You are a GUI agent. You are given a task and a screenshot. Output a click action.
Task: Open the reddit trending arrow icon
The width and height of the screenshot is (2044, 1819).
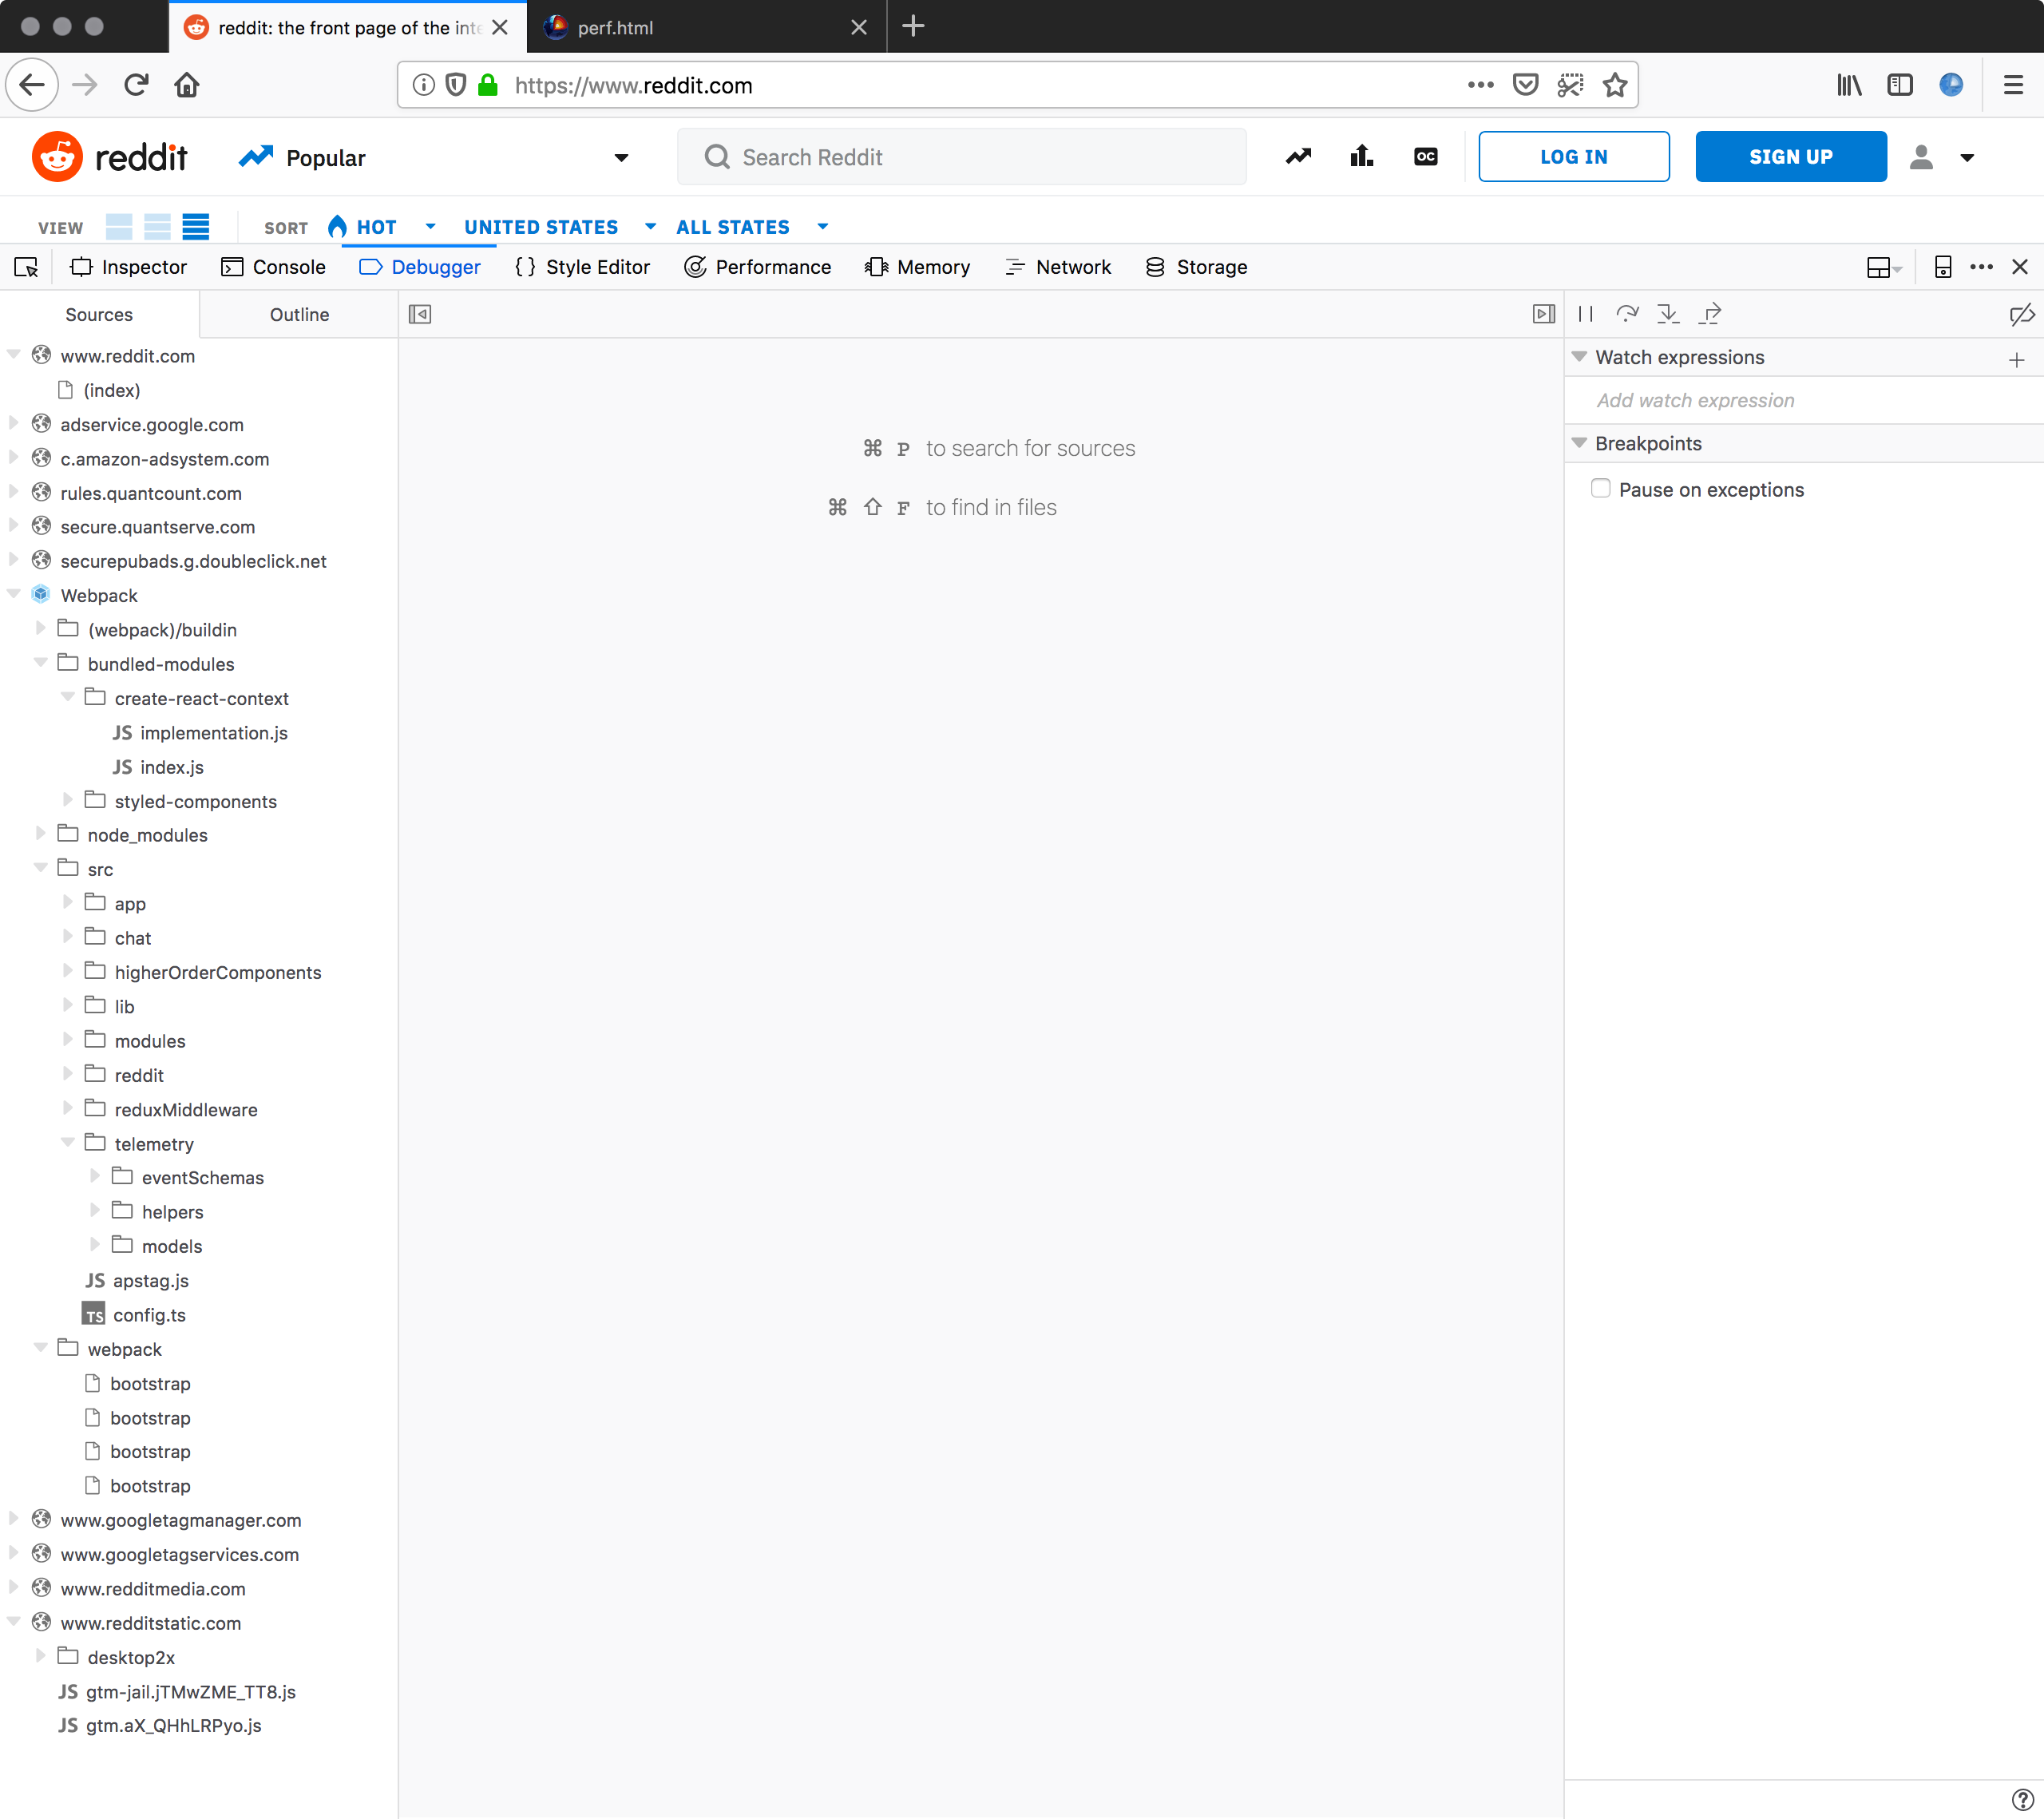click(1298, 157)
